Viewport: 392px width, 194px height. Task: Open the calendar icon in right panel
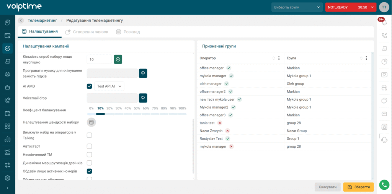(x=384, y=88)
